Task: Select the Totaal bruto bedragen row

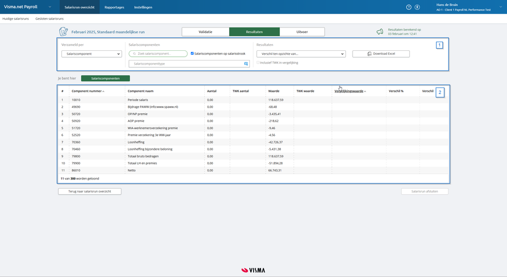Action: click(253, 157)
